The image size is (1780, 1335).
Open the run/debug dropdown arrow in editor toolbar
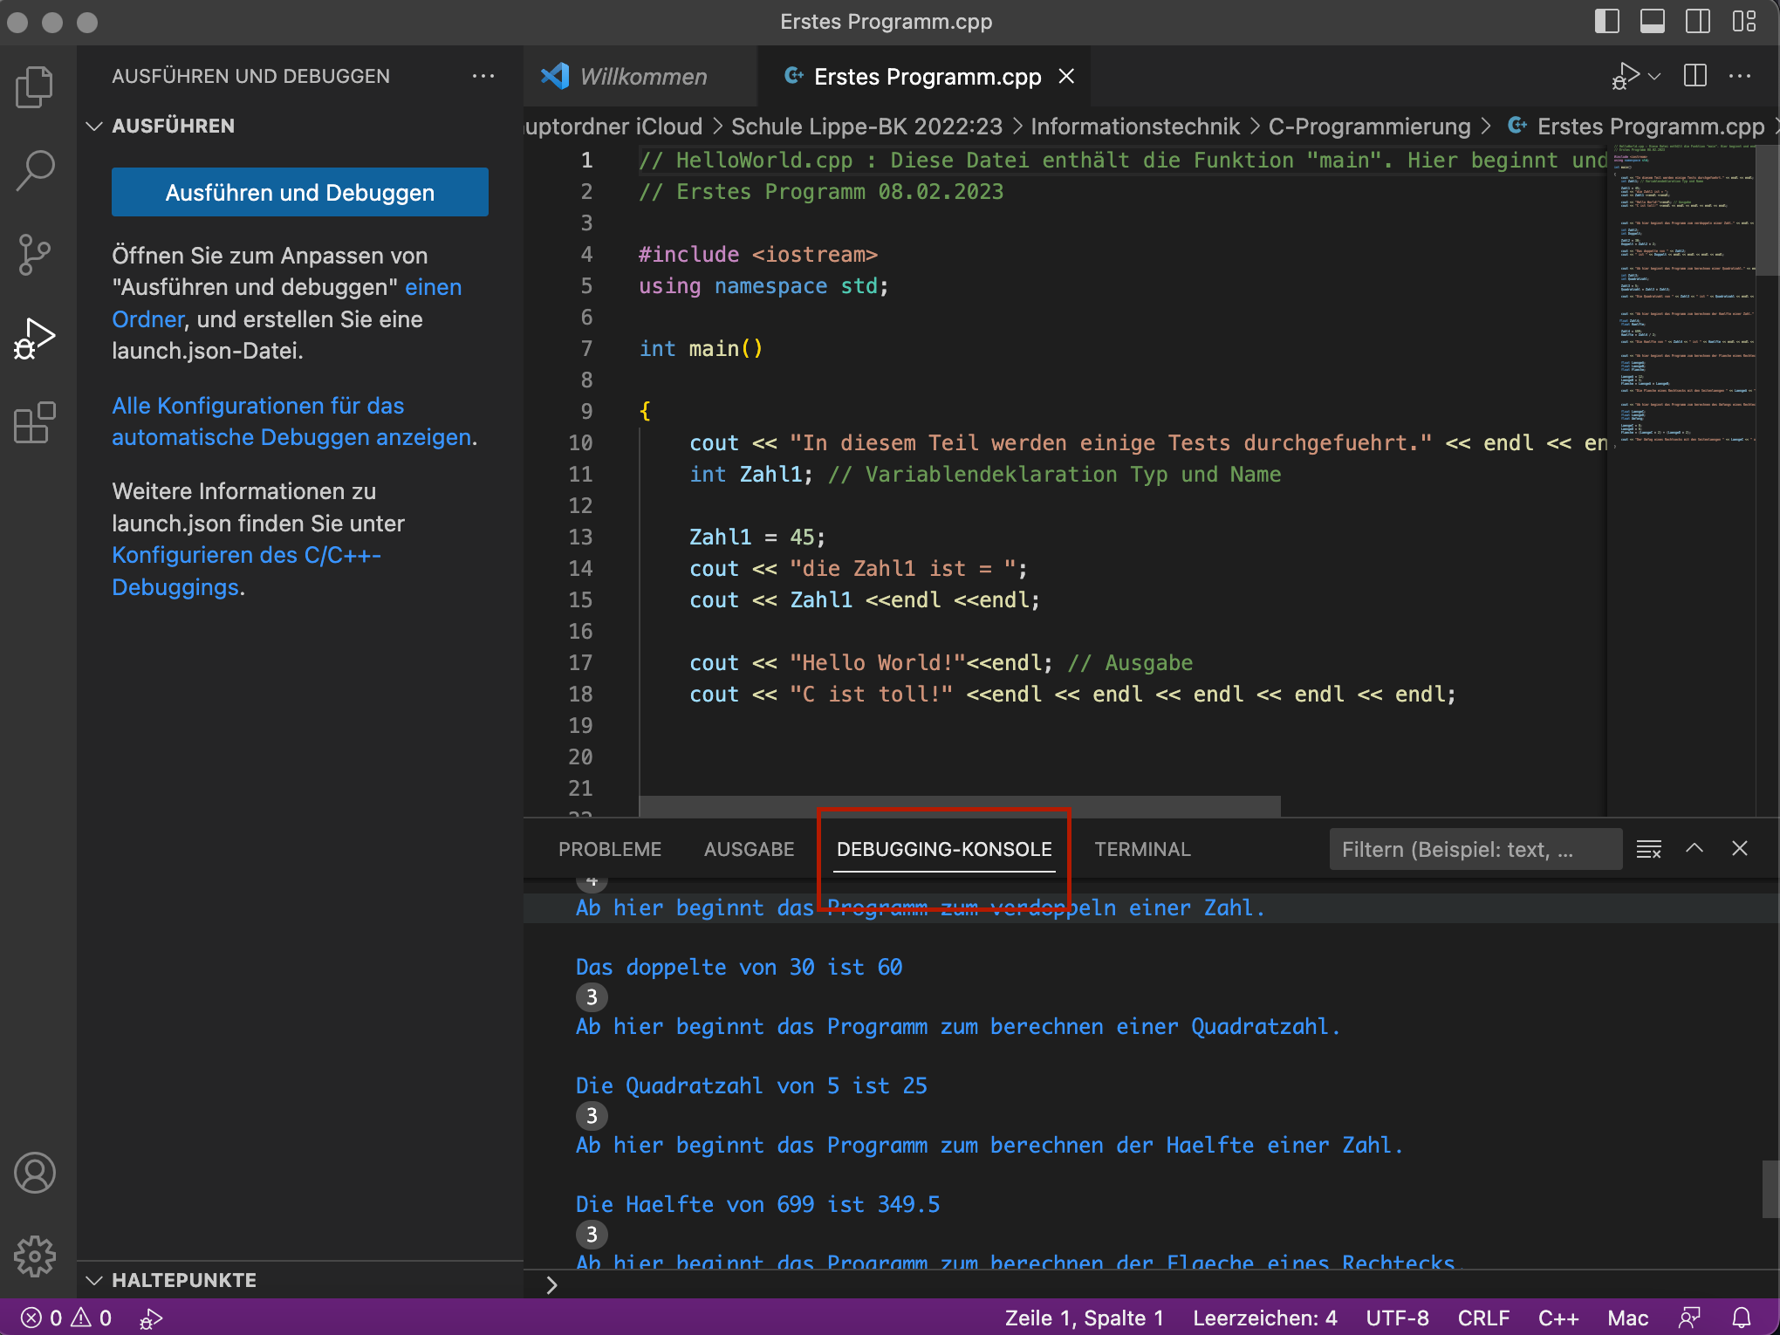[x=1654, y=76]
